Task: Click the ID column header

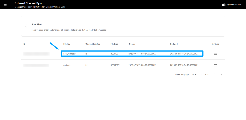Action: click(25, 44)
